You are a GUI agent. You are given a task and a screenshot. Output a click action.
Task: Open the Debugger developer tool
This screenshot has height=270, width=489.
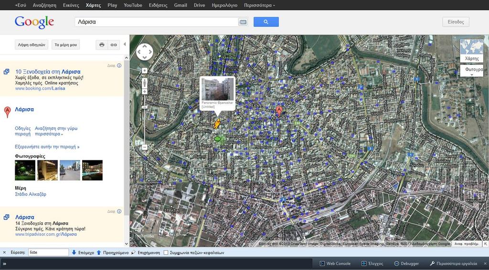(406, 263)
